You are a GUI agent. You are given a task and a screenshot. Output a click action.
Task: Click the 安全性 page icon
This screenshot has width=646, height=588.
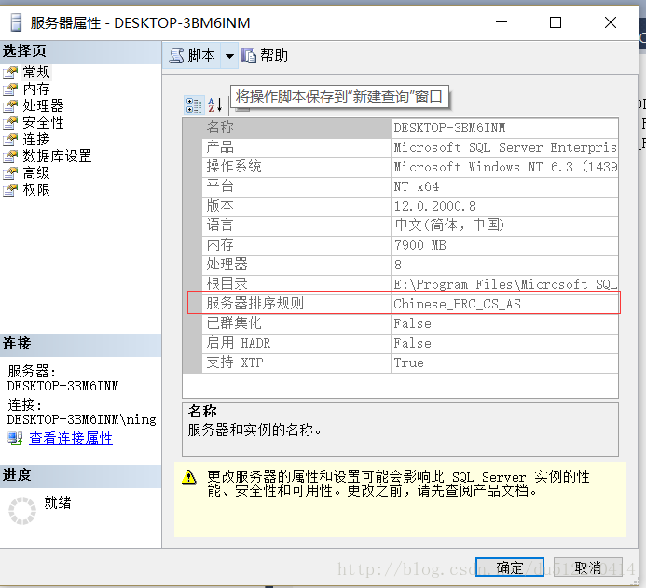10,123
